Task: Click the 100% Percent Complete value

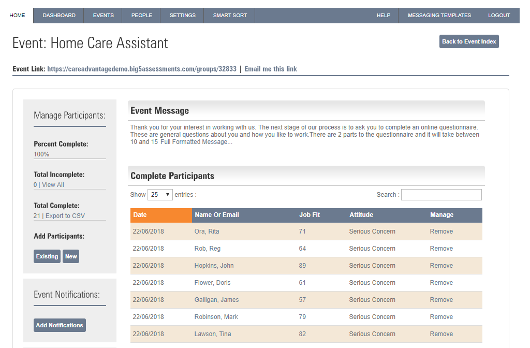Action: pos(41,154)
